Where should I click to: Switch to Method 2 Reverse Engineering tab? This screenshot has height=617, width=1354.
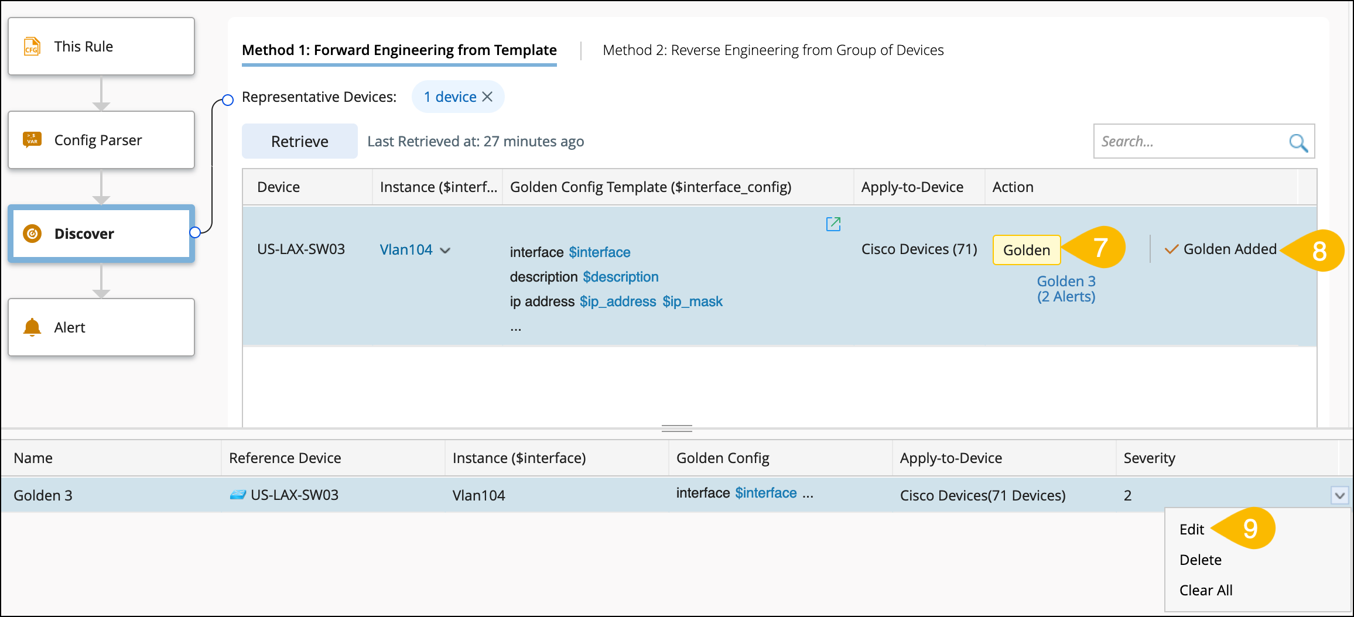pyautogui.click(x=773, y=50)
